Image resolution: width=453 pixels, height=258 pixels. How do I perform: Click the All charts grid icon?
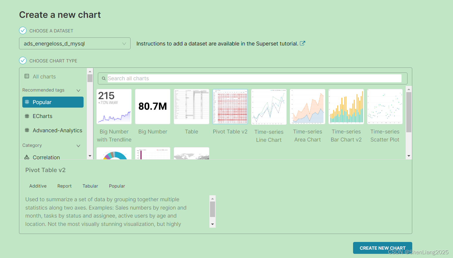(27, 76)
